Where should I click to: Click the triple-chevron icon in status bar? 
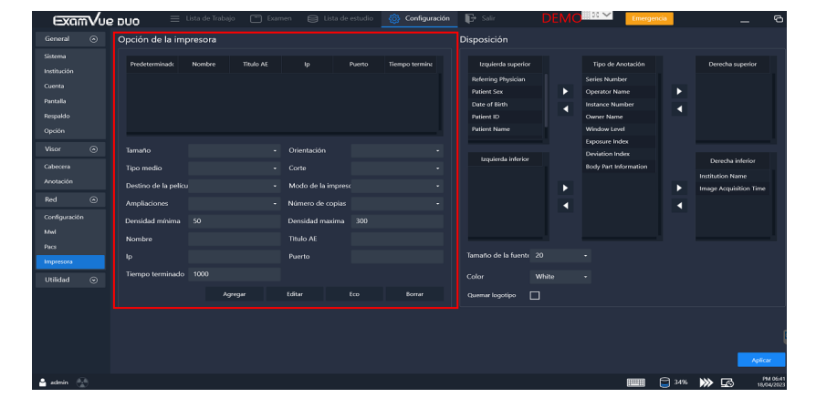click(706, 382)
